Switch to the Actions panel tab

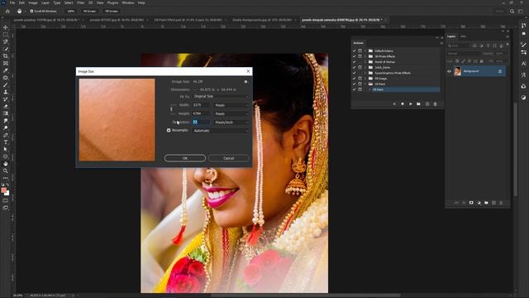coord(358,43)
